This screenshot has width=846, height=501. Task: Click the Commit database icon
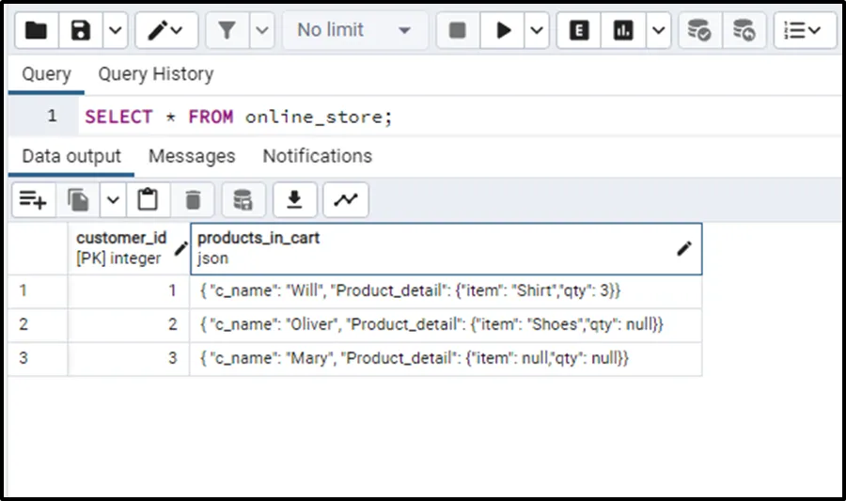[698, 30]
